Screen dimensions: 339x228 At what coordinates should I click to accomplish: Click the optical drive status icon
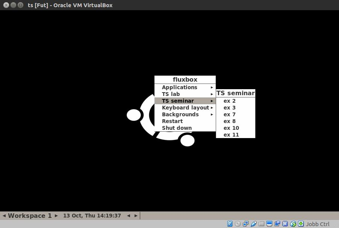coord(238,223)
